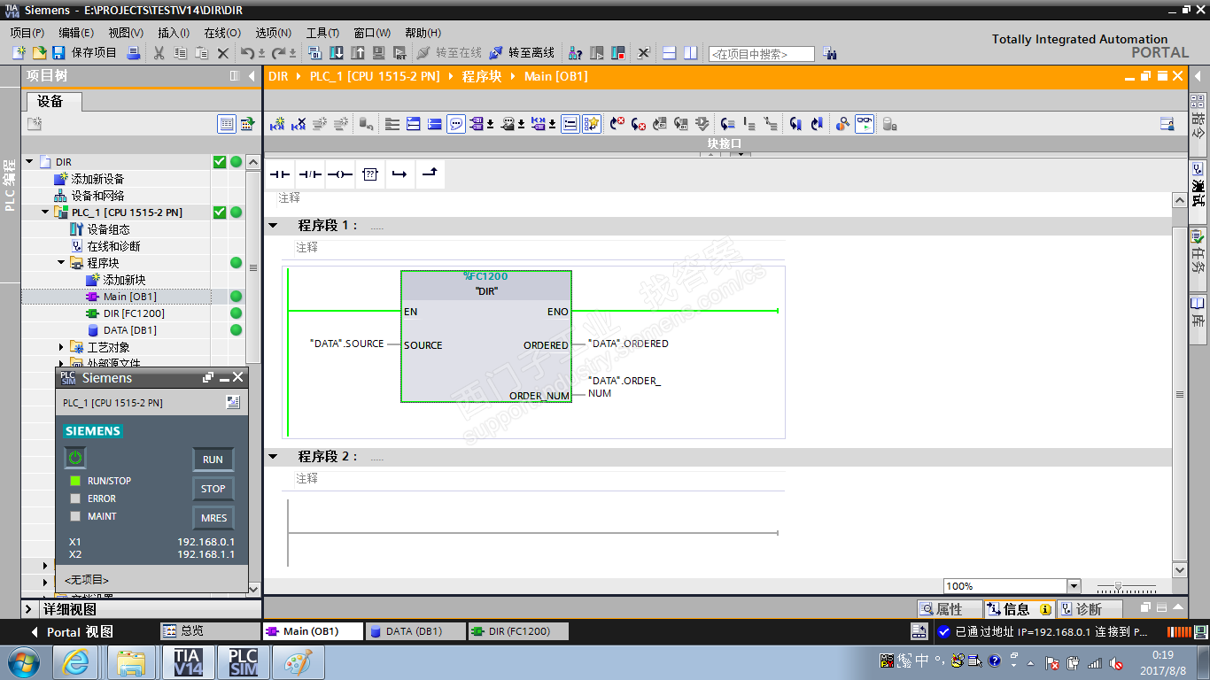Viewport: 1210px width, 680px height.
Task: Open Paint from the taskbar
Action: tap(298, 662)
